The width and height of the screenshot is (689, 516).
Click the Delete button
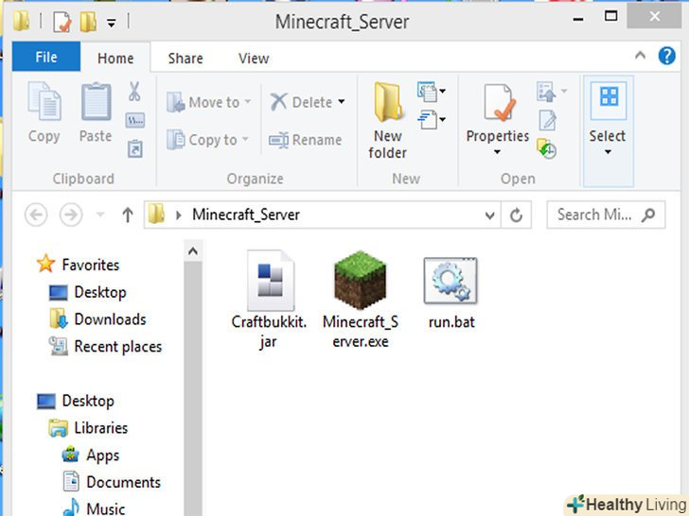tap(301, 102)
